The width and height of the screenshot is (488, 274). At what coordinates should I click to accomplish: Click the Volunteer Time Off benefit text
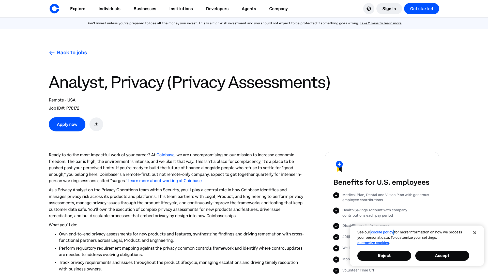tap(358, 270)
